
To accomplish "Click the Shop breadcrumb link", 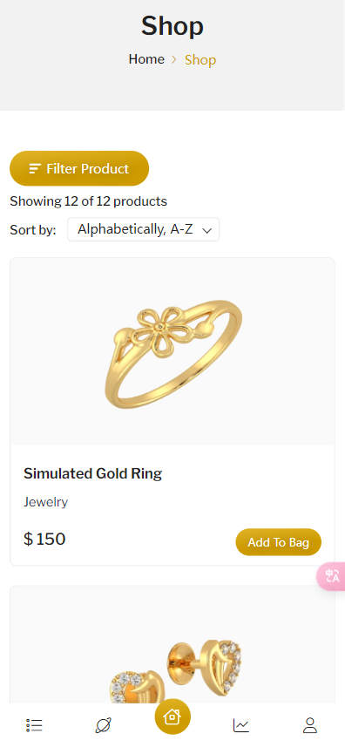I will (x=200, y=59).
